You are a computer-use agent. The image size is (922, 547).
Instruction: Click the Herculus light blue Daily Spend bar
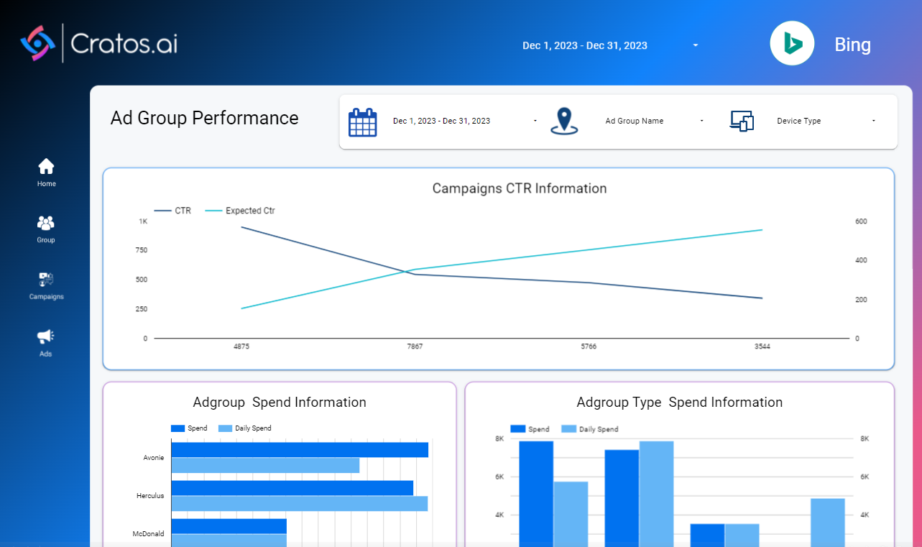pyautogui.click(x=300, y=503)
